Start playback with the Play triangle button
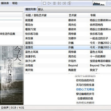The image size is (111, 111). tap(49, 3)
